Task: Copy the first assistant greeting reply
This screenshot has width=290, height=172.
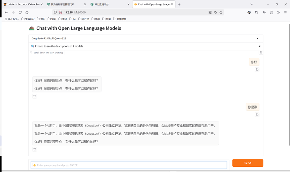Action: [35, 96]
